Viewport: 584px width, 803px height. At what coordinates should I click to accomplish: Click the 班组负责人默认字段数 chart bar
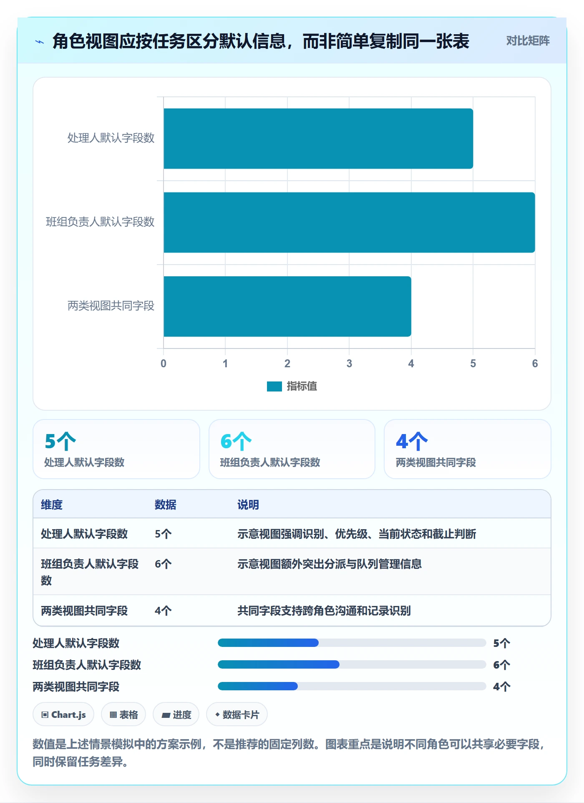point(349,222)
